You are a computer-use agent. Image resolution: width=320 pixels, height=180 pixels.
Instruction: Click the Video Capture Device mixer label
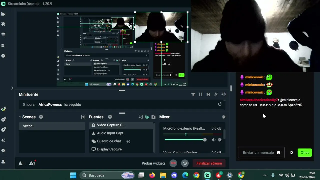point(180,152)
